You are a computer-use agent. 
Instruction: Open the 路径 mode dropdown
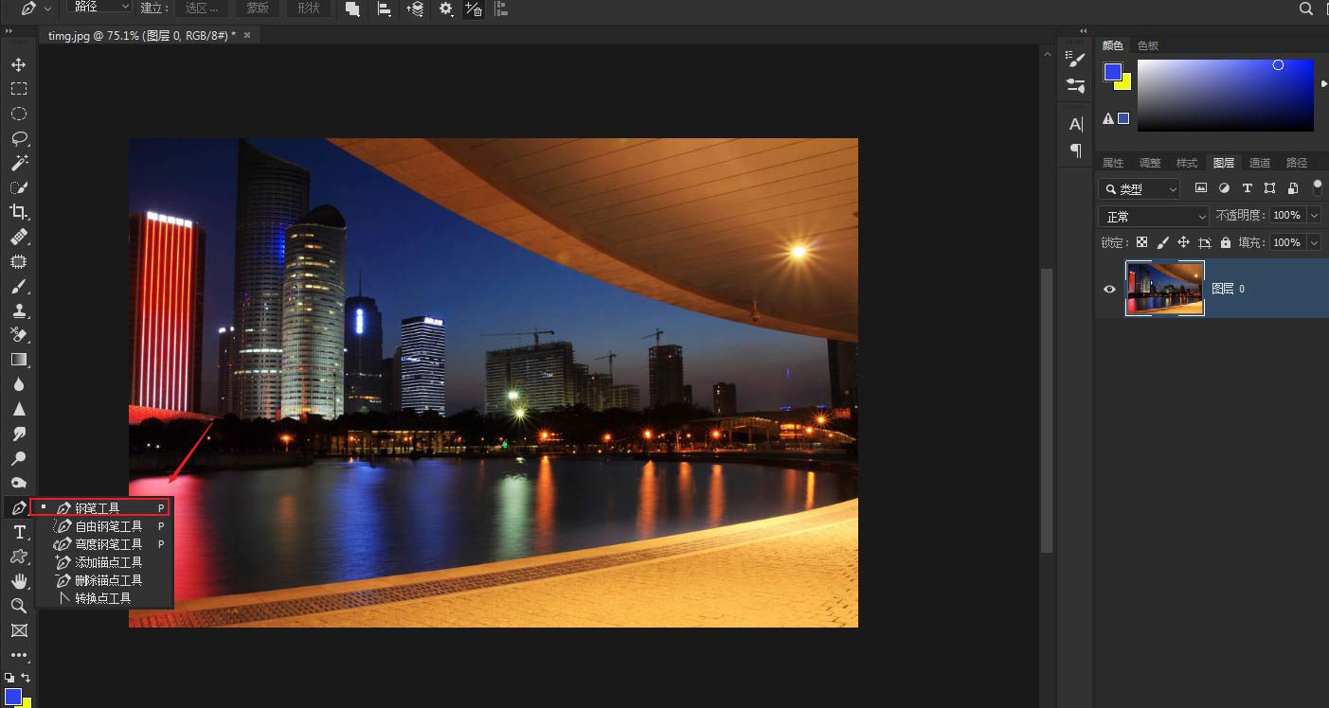101,7
